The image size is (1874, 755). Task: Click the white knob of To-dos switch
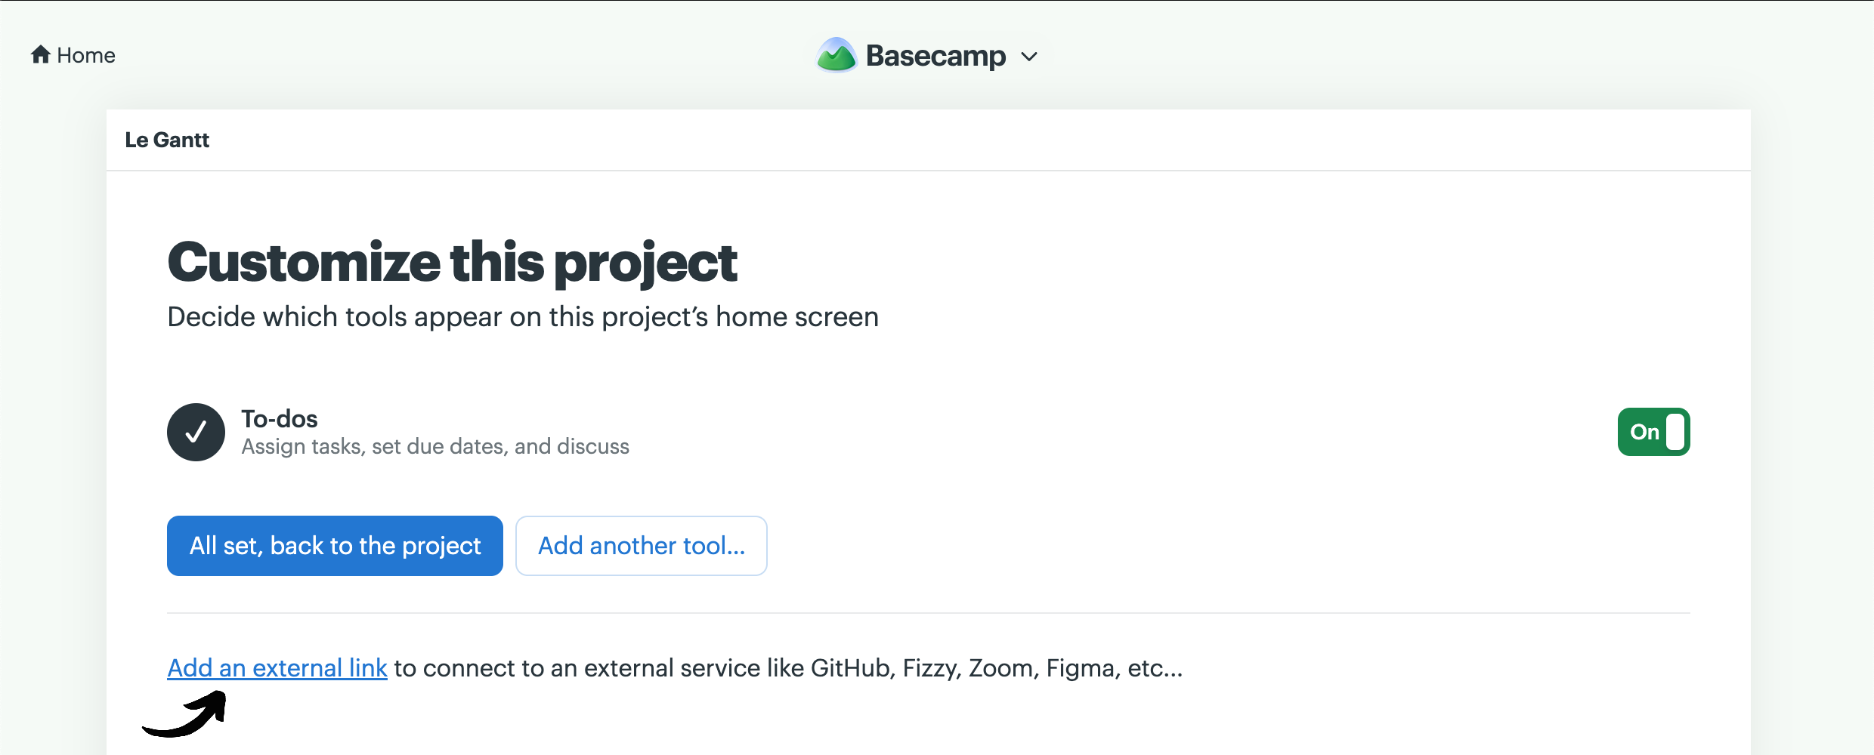[x=1675, y=432]
